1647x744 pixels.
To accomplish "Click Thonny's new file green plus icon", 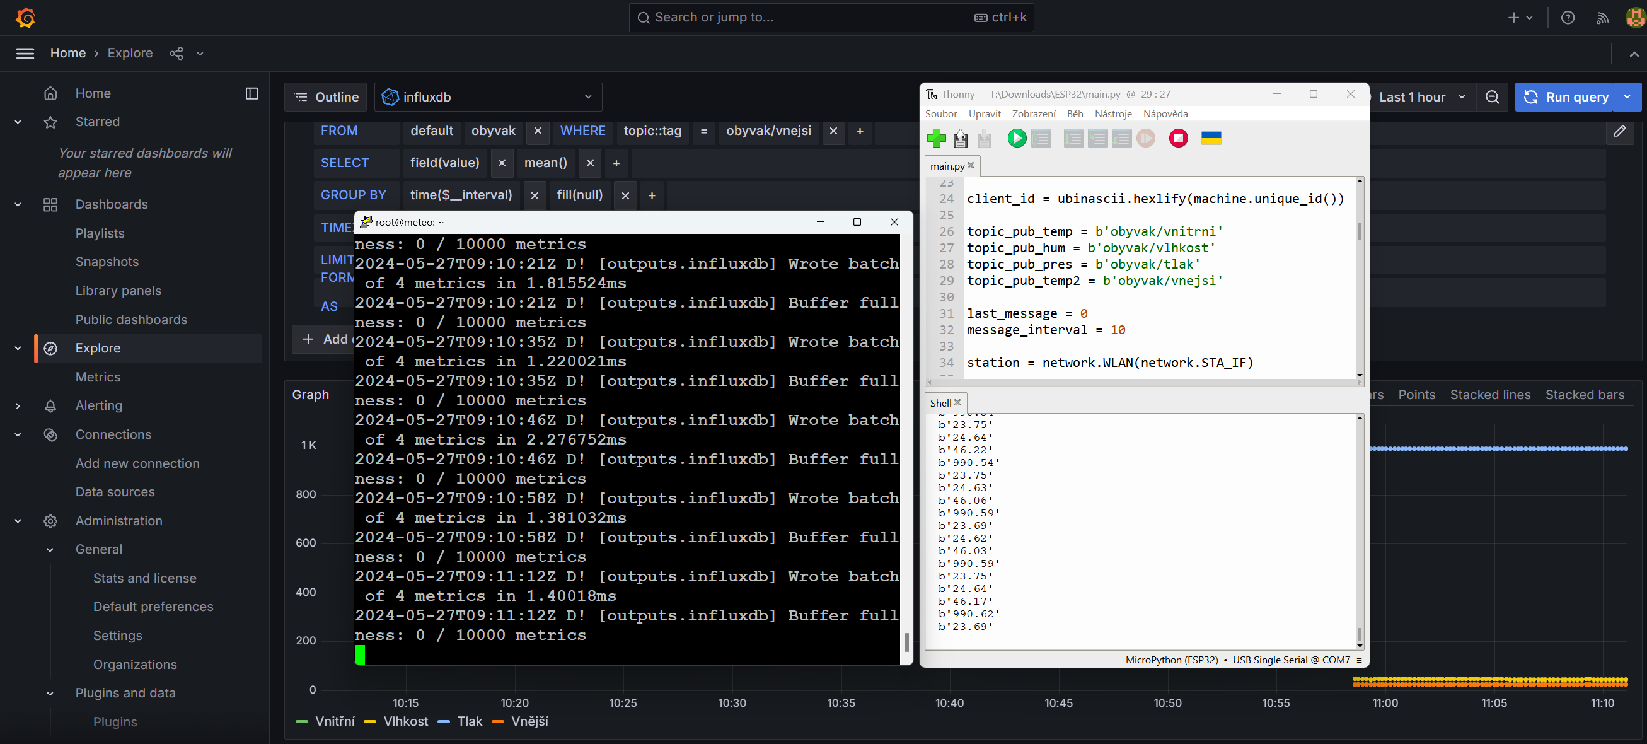I will coord(936,138).
